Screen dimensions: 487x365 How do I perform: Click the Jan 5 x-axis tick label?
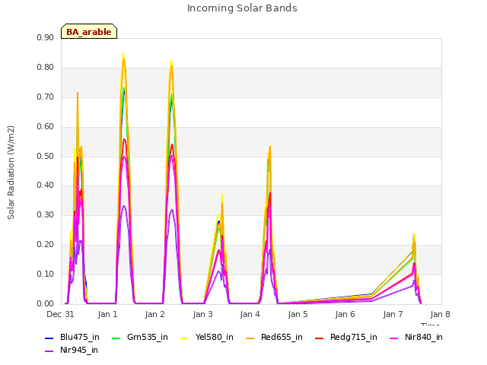[x=298, y=314]
